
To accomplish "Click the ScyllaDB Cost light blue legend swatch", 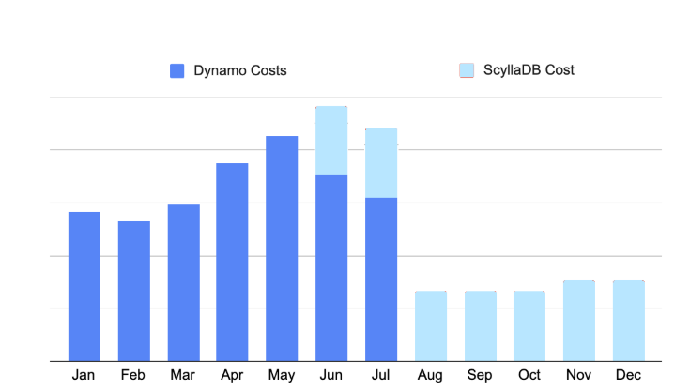I will click(467, 70).
